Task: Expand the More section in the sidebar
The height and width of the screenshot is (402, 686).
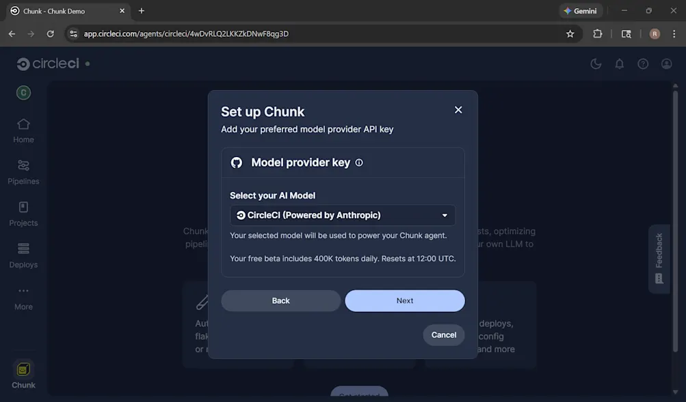Action: click(x=23, y=298)
